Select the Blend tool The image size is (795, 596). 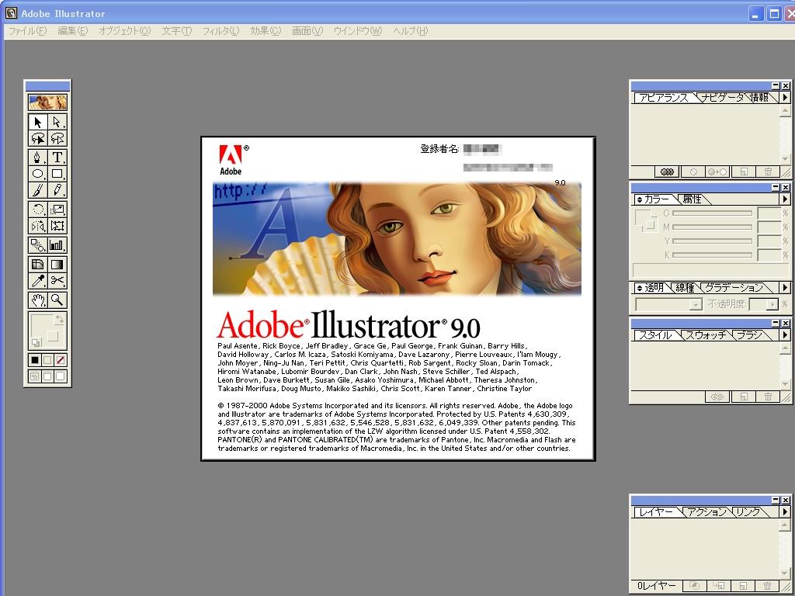pyautogui.click(x=37, y=244)
